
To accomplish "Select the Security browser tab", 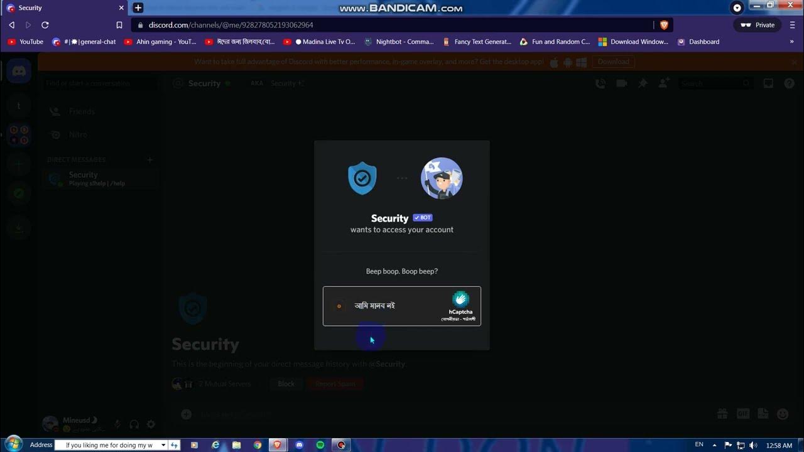I will 65,8.
